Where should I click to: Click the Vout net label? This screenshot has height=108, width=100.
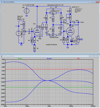(82, 22)
